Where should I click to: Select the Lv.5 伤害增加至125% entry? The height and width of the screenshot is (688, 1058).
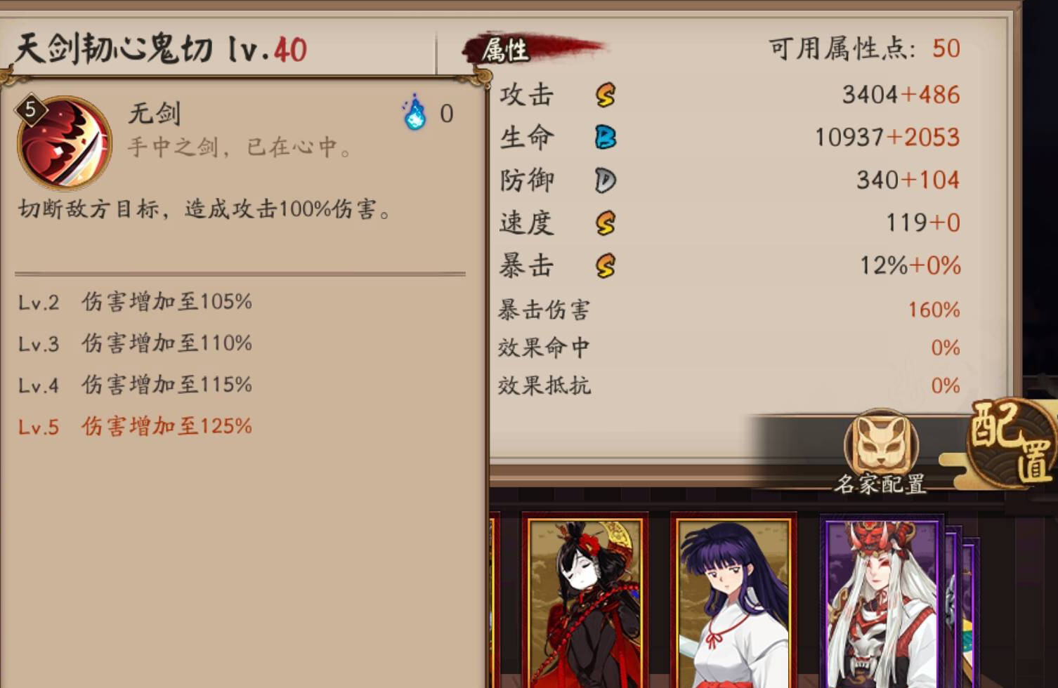tap(135, 426)
